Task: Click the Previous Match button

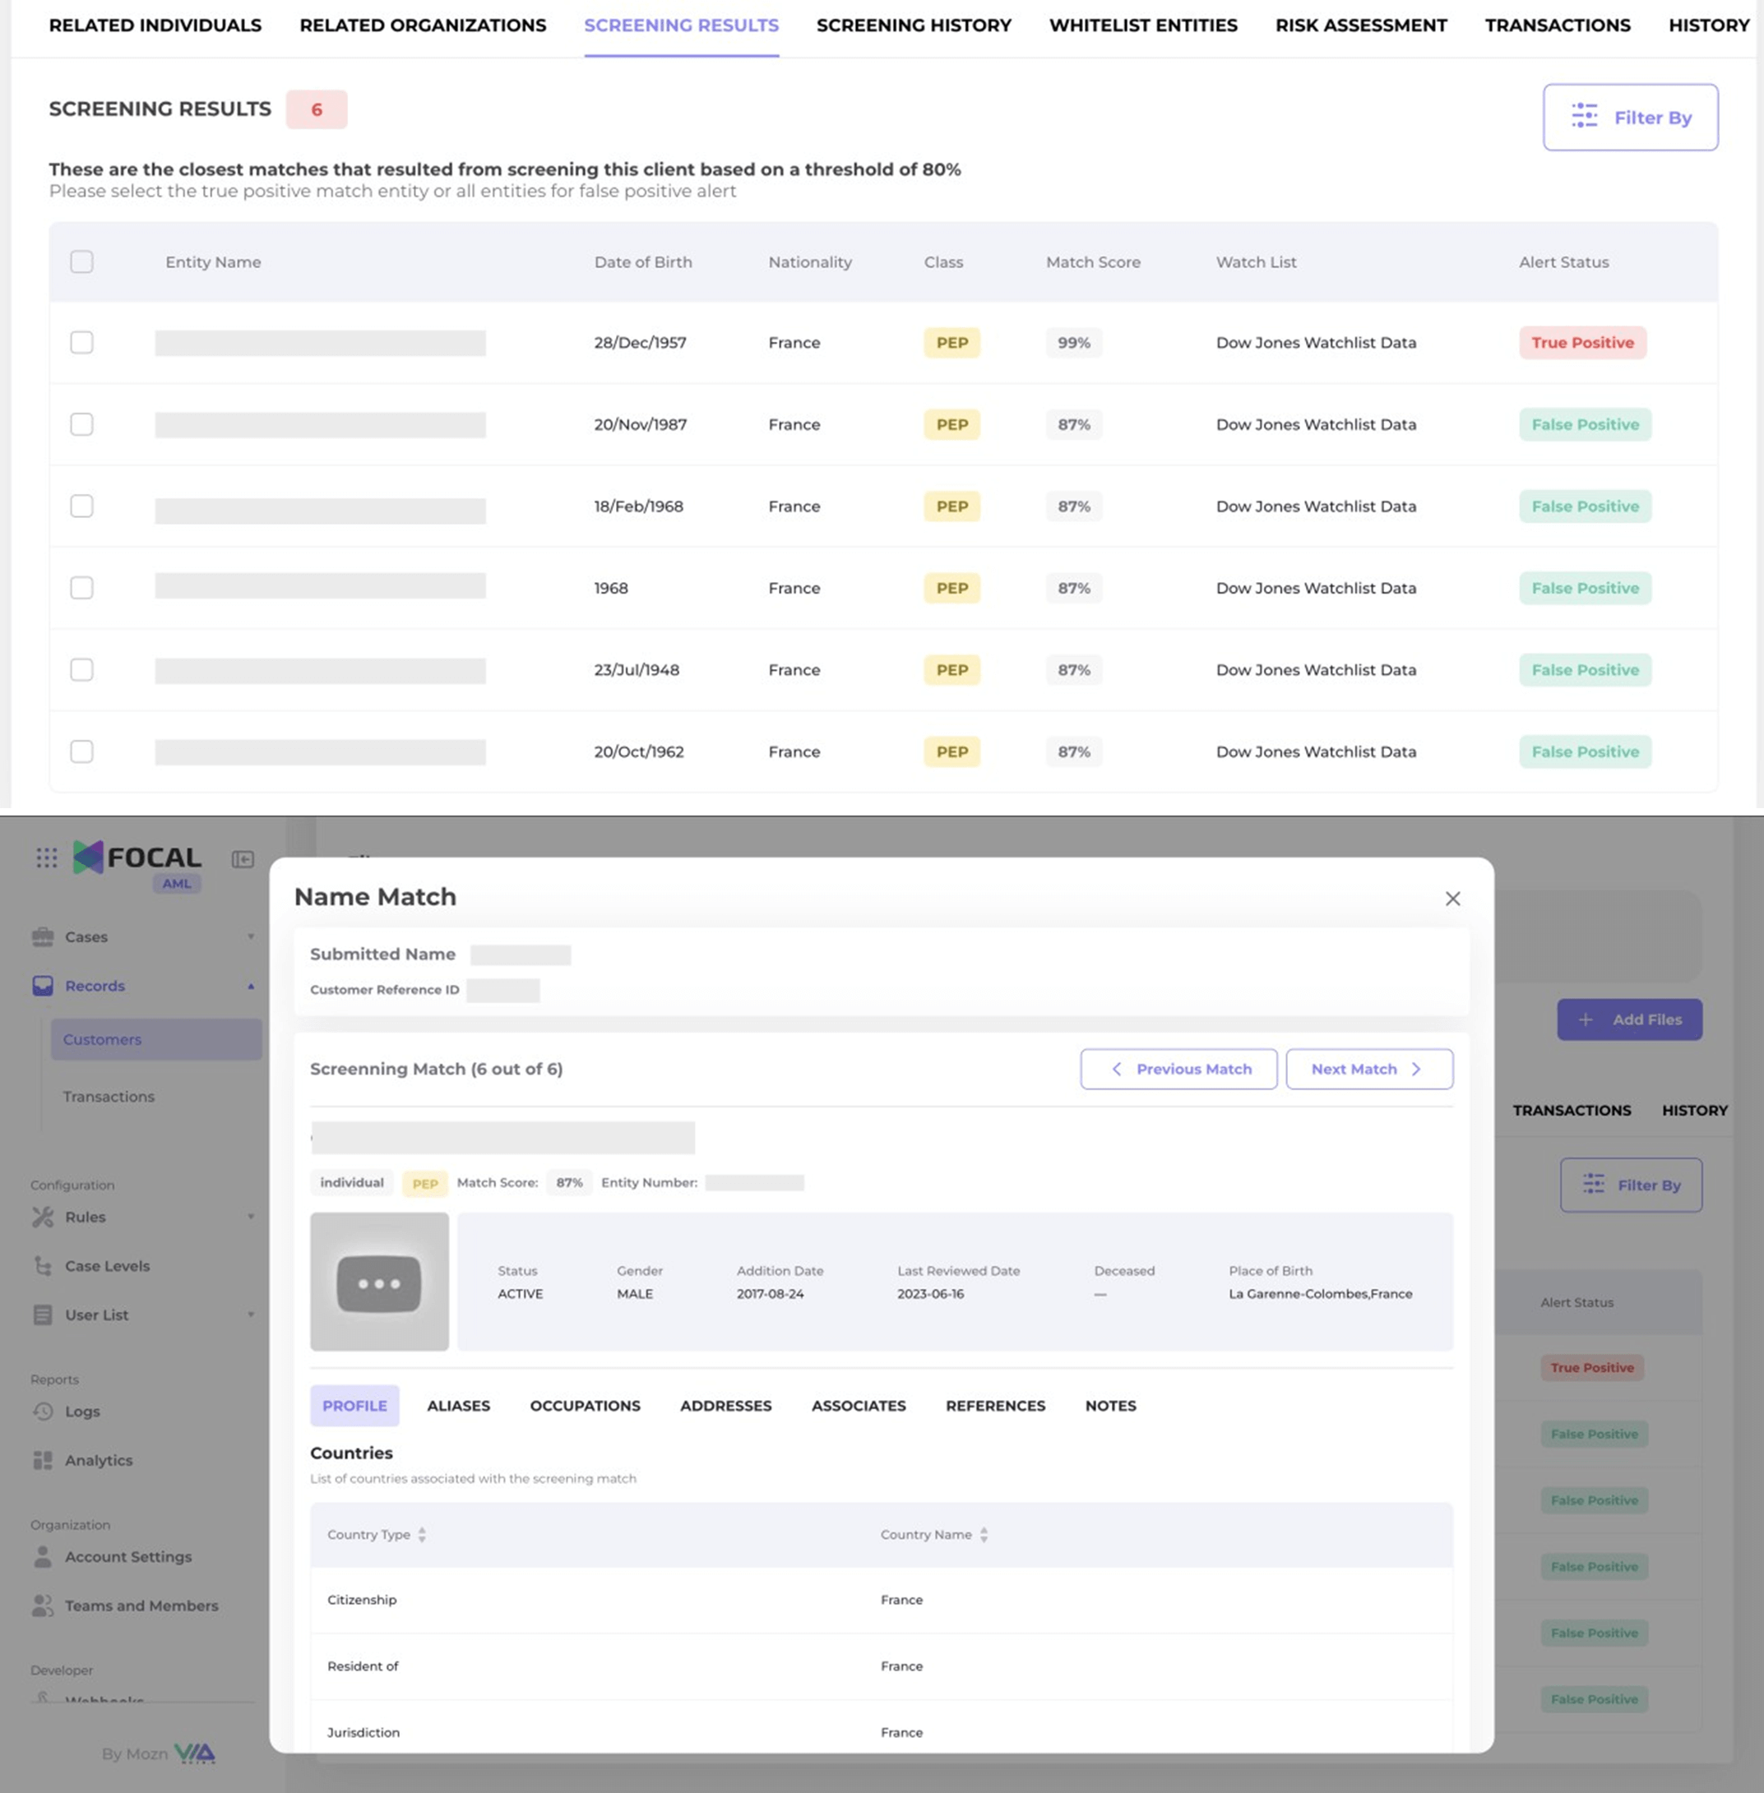Action: pyautogui.click(x=1178, y=1069)
